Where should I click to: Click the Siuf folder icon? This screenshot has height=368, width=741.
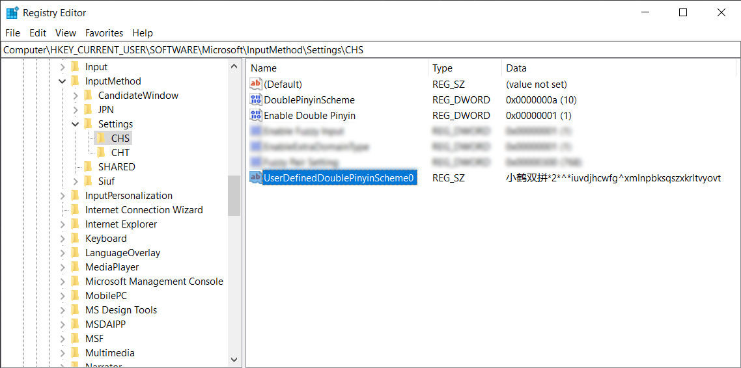click(88, 181)
